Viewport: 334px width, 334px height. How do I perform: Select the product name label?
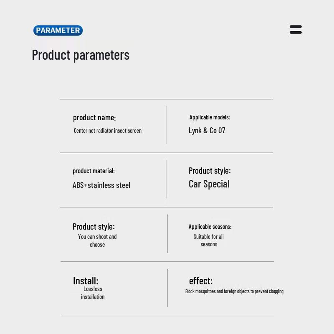94,118
